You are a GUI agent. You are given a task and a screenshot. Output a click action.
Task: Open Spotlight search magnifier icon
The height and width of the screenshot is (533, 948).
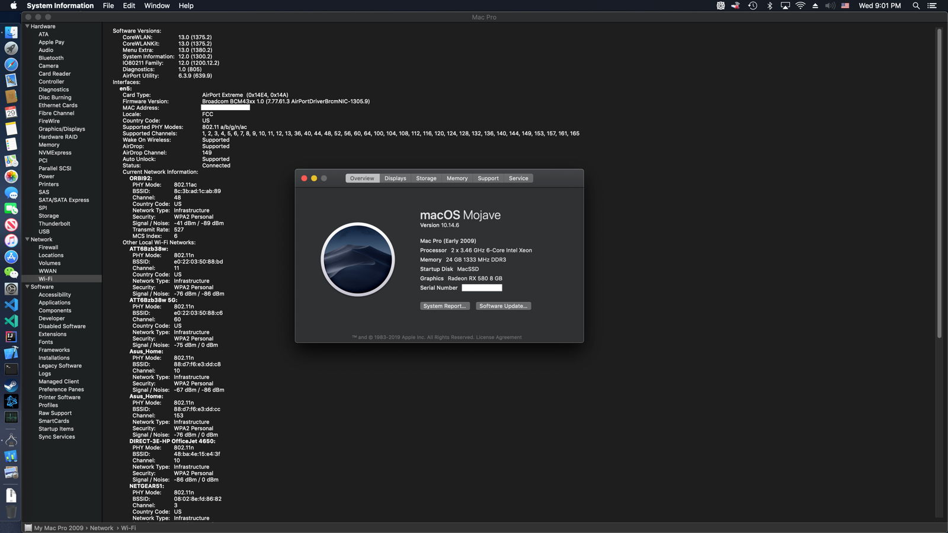pos(916,6)
